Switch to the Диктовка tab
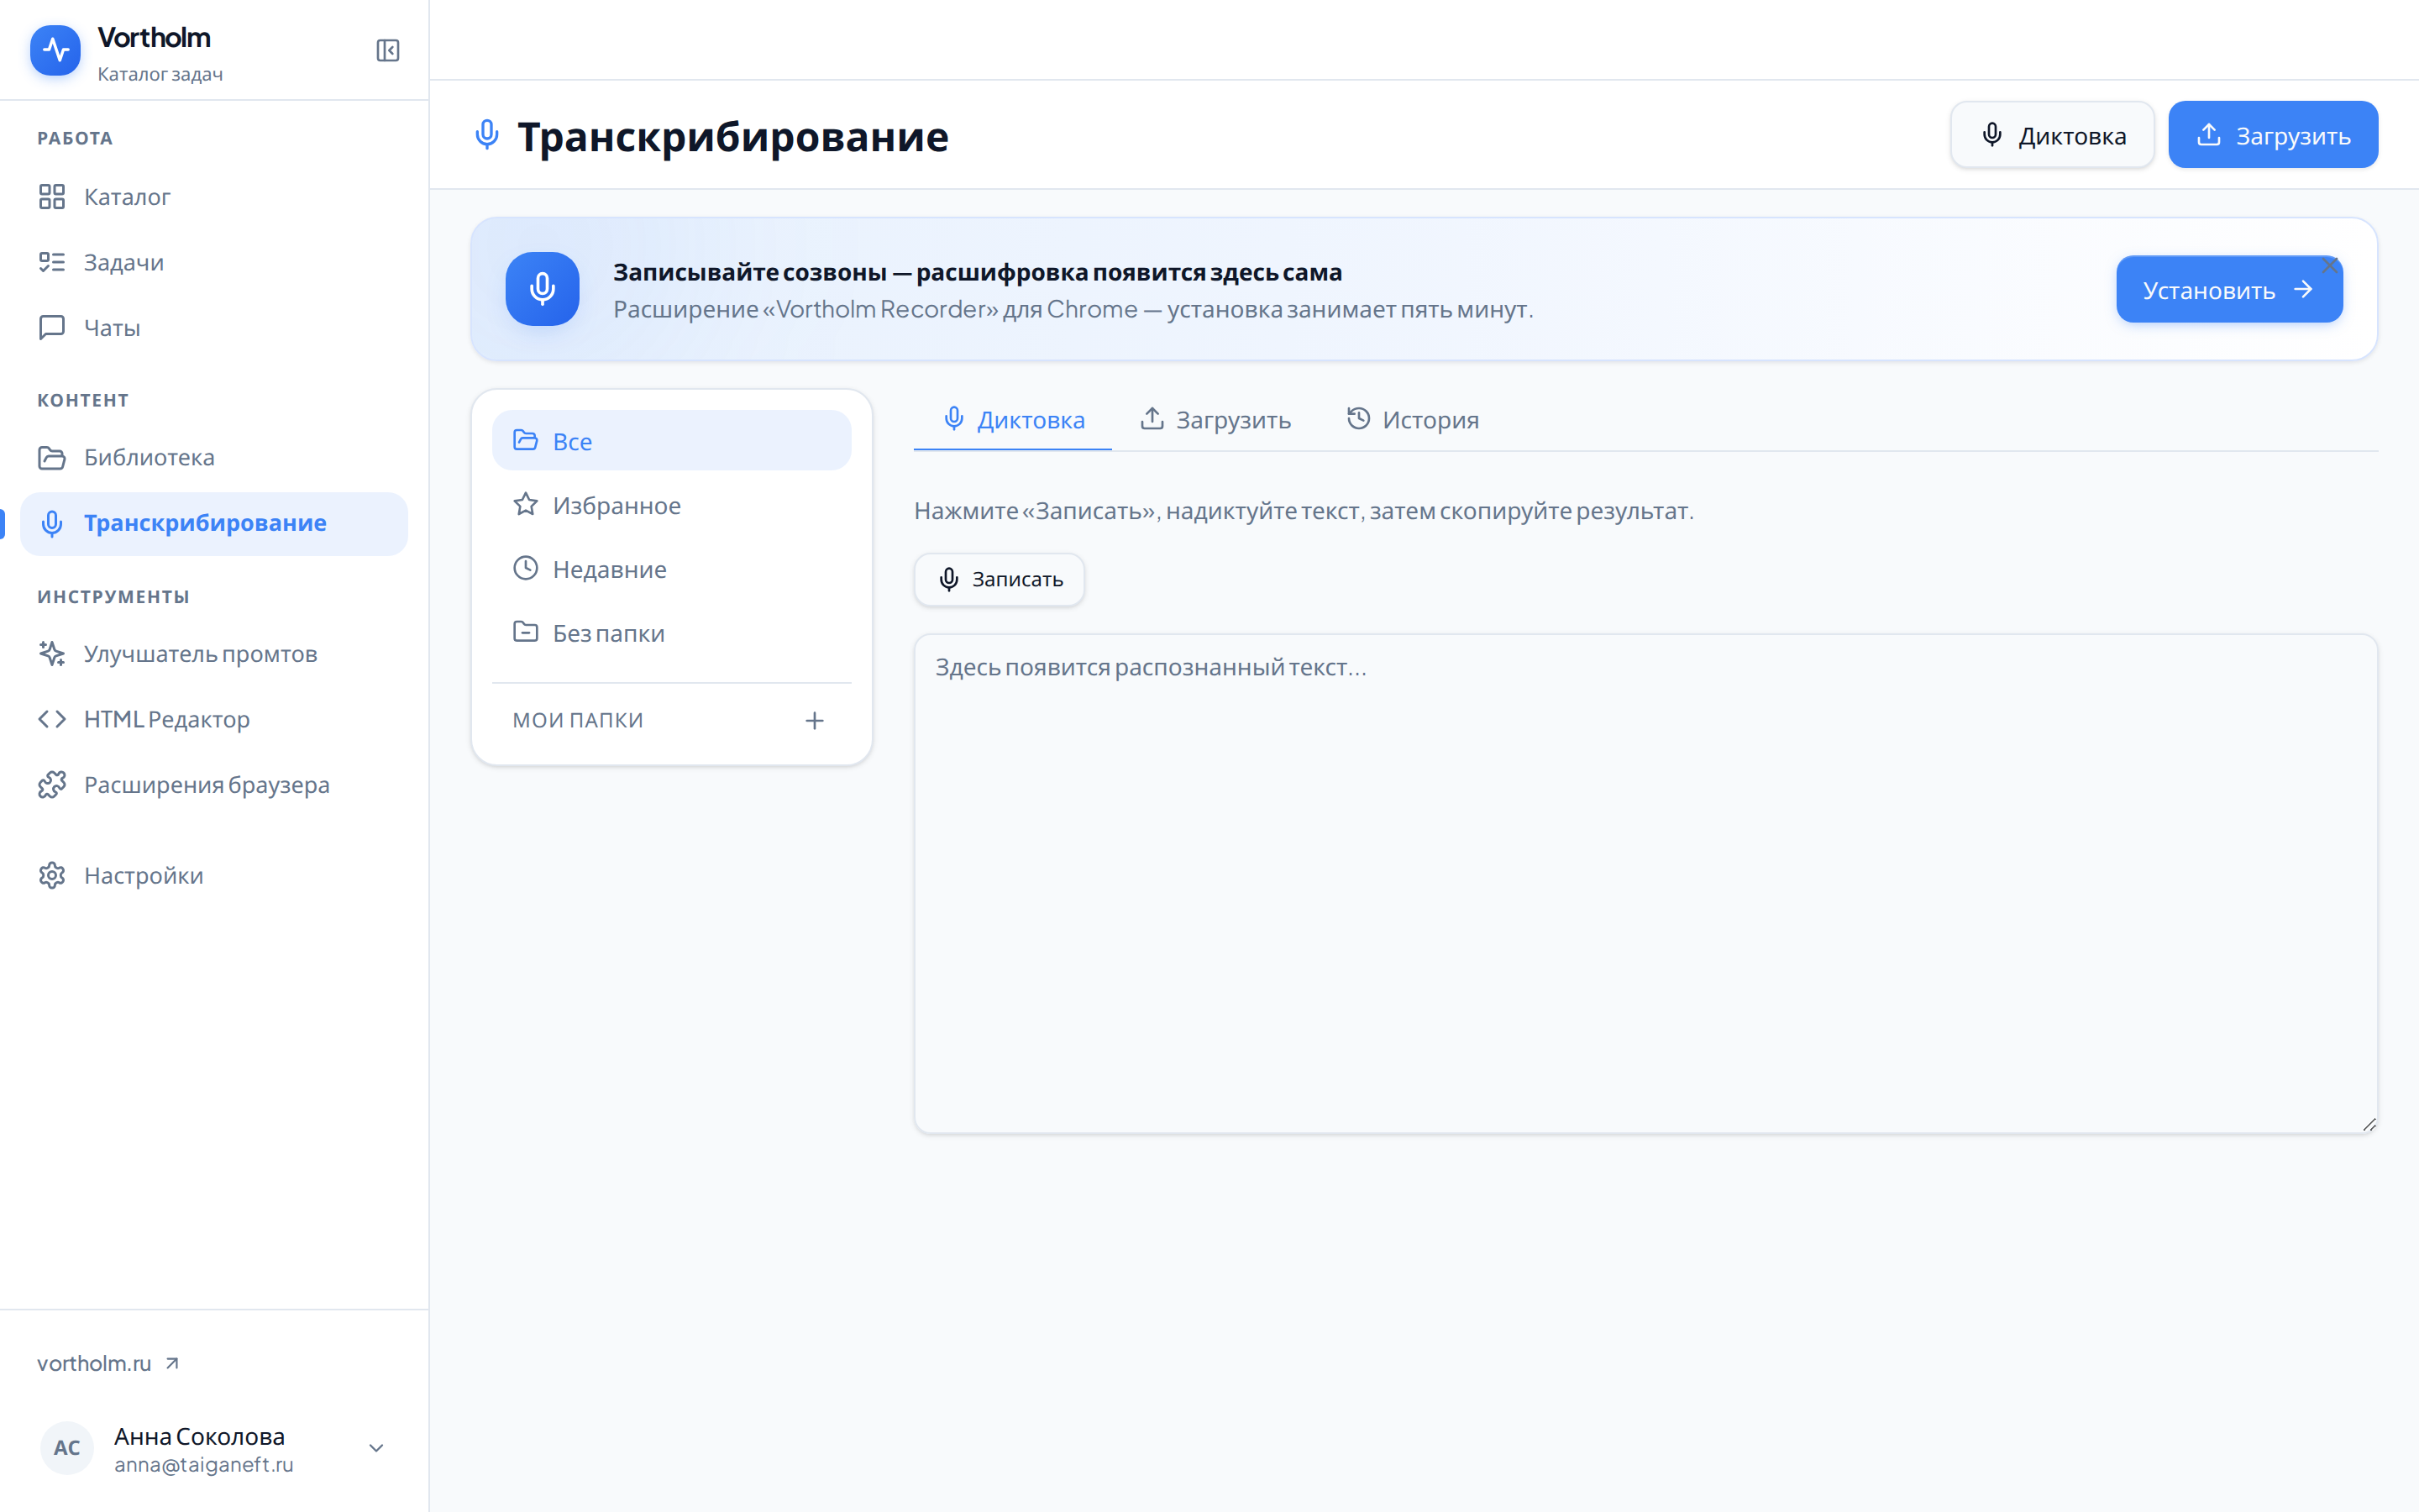This screenshot has height=1512, width=2419. click(x=1013, y=420)
